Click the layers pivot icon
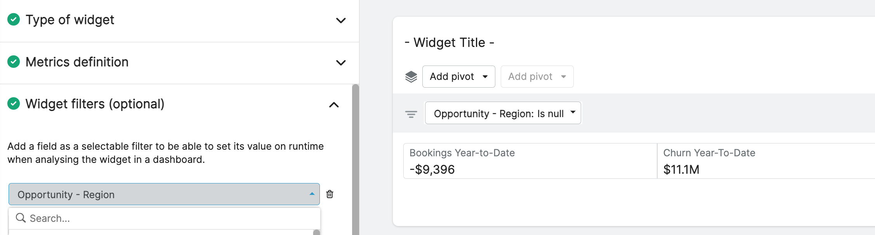Viewport: 875px width, 235px height. 411,76
